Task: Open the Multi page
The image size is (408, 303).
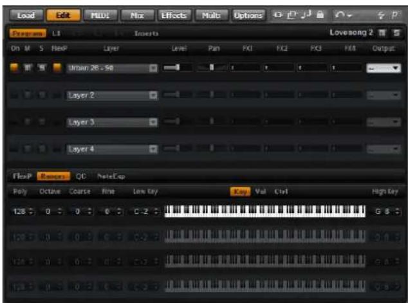Action: coord(211,15)
